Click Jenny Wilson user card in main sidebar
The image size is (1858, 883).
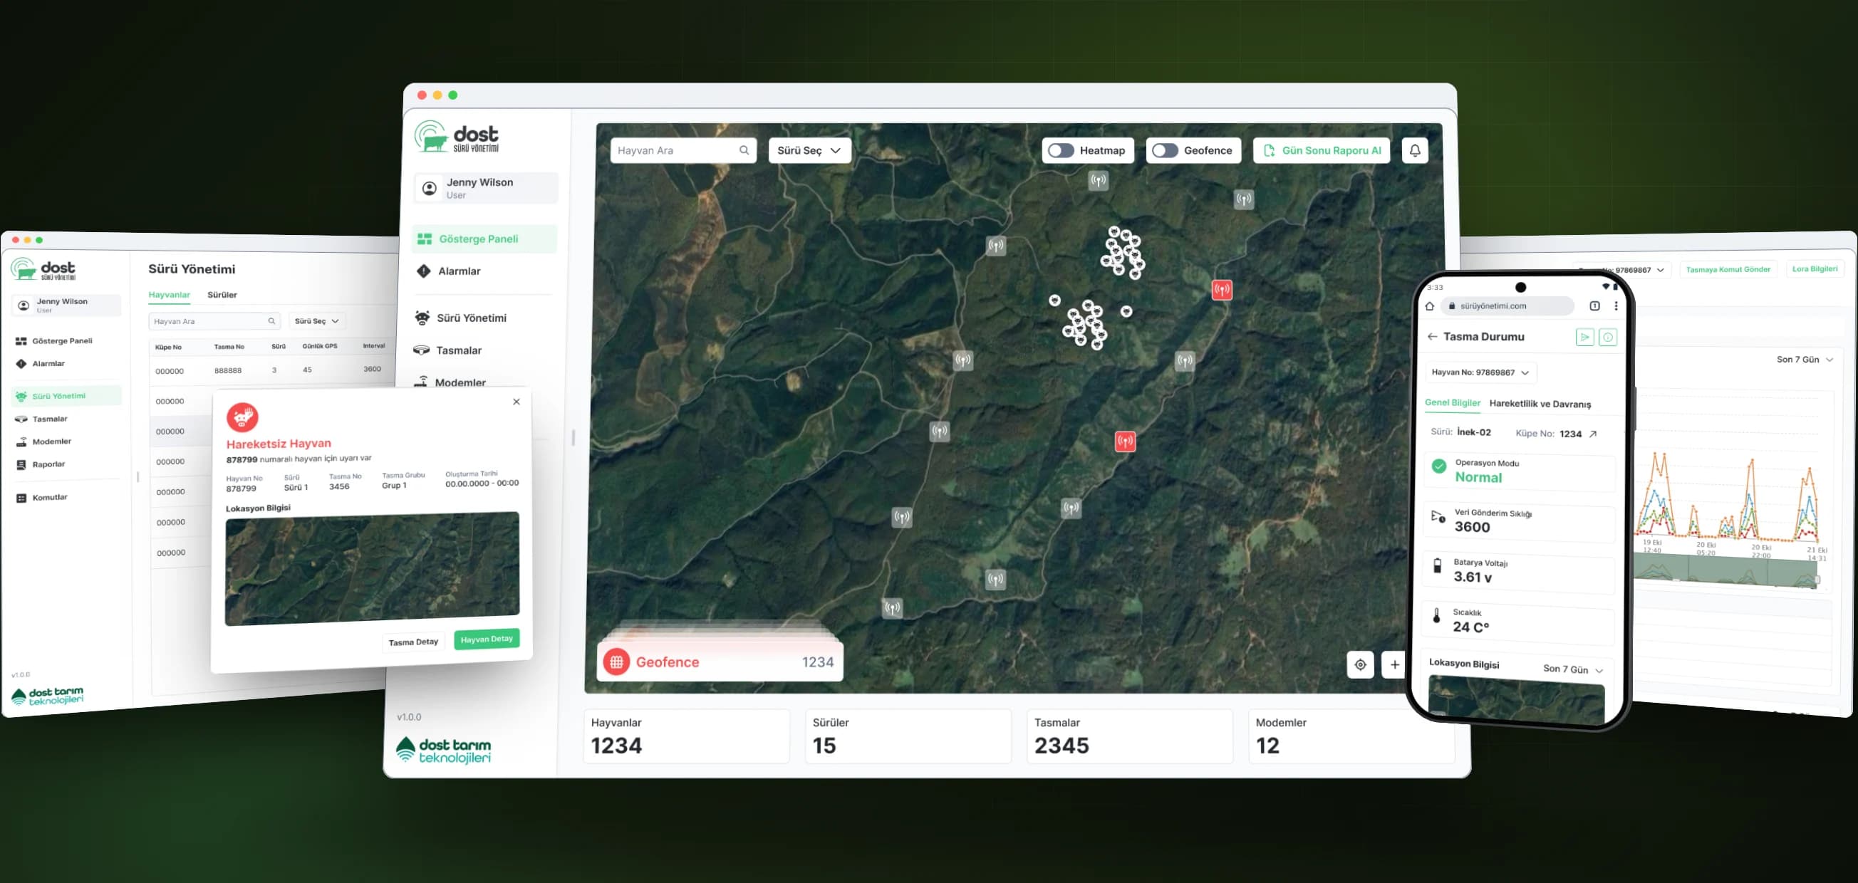[485, 188]
